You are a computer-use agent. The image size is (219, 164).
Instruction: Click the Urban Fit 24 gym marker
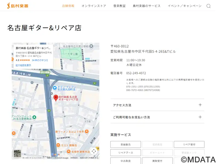point(34,117)
